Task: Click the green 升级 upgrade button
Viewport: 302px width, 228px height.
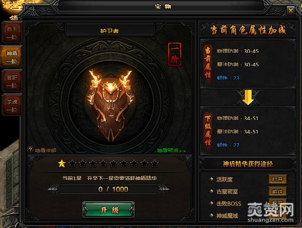Action: tap(109, 210)
